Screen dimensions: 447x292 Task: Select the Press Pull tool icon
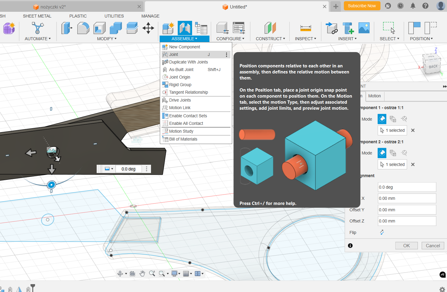click(x=67, y=28)
